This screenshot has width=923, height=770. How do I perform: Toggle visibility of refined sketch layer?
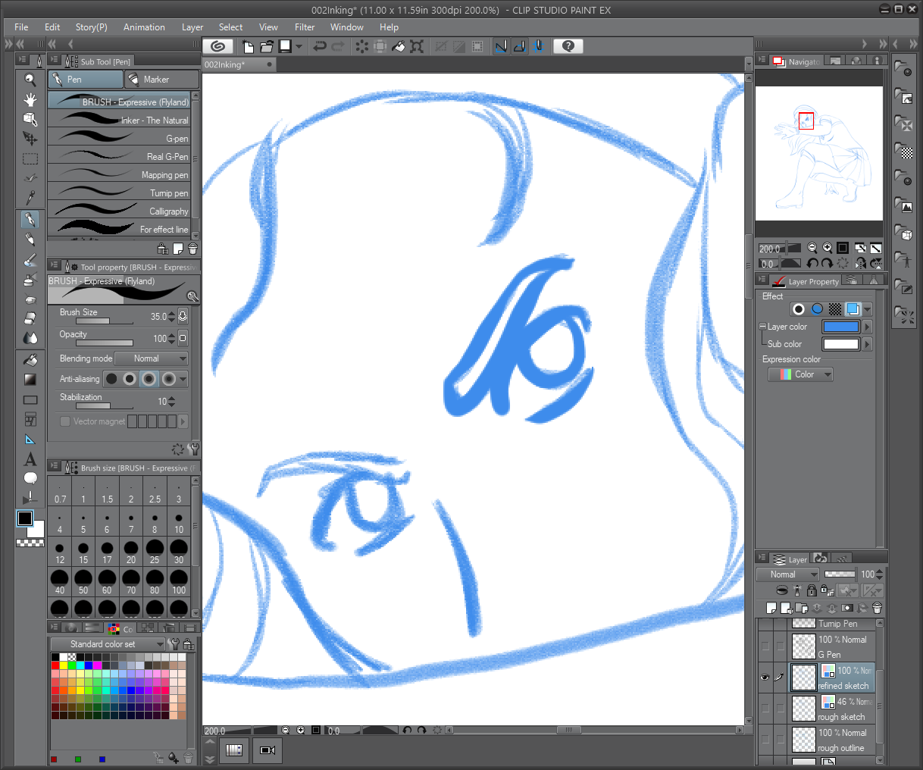click(765, 678)
